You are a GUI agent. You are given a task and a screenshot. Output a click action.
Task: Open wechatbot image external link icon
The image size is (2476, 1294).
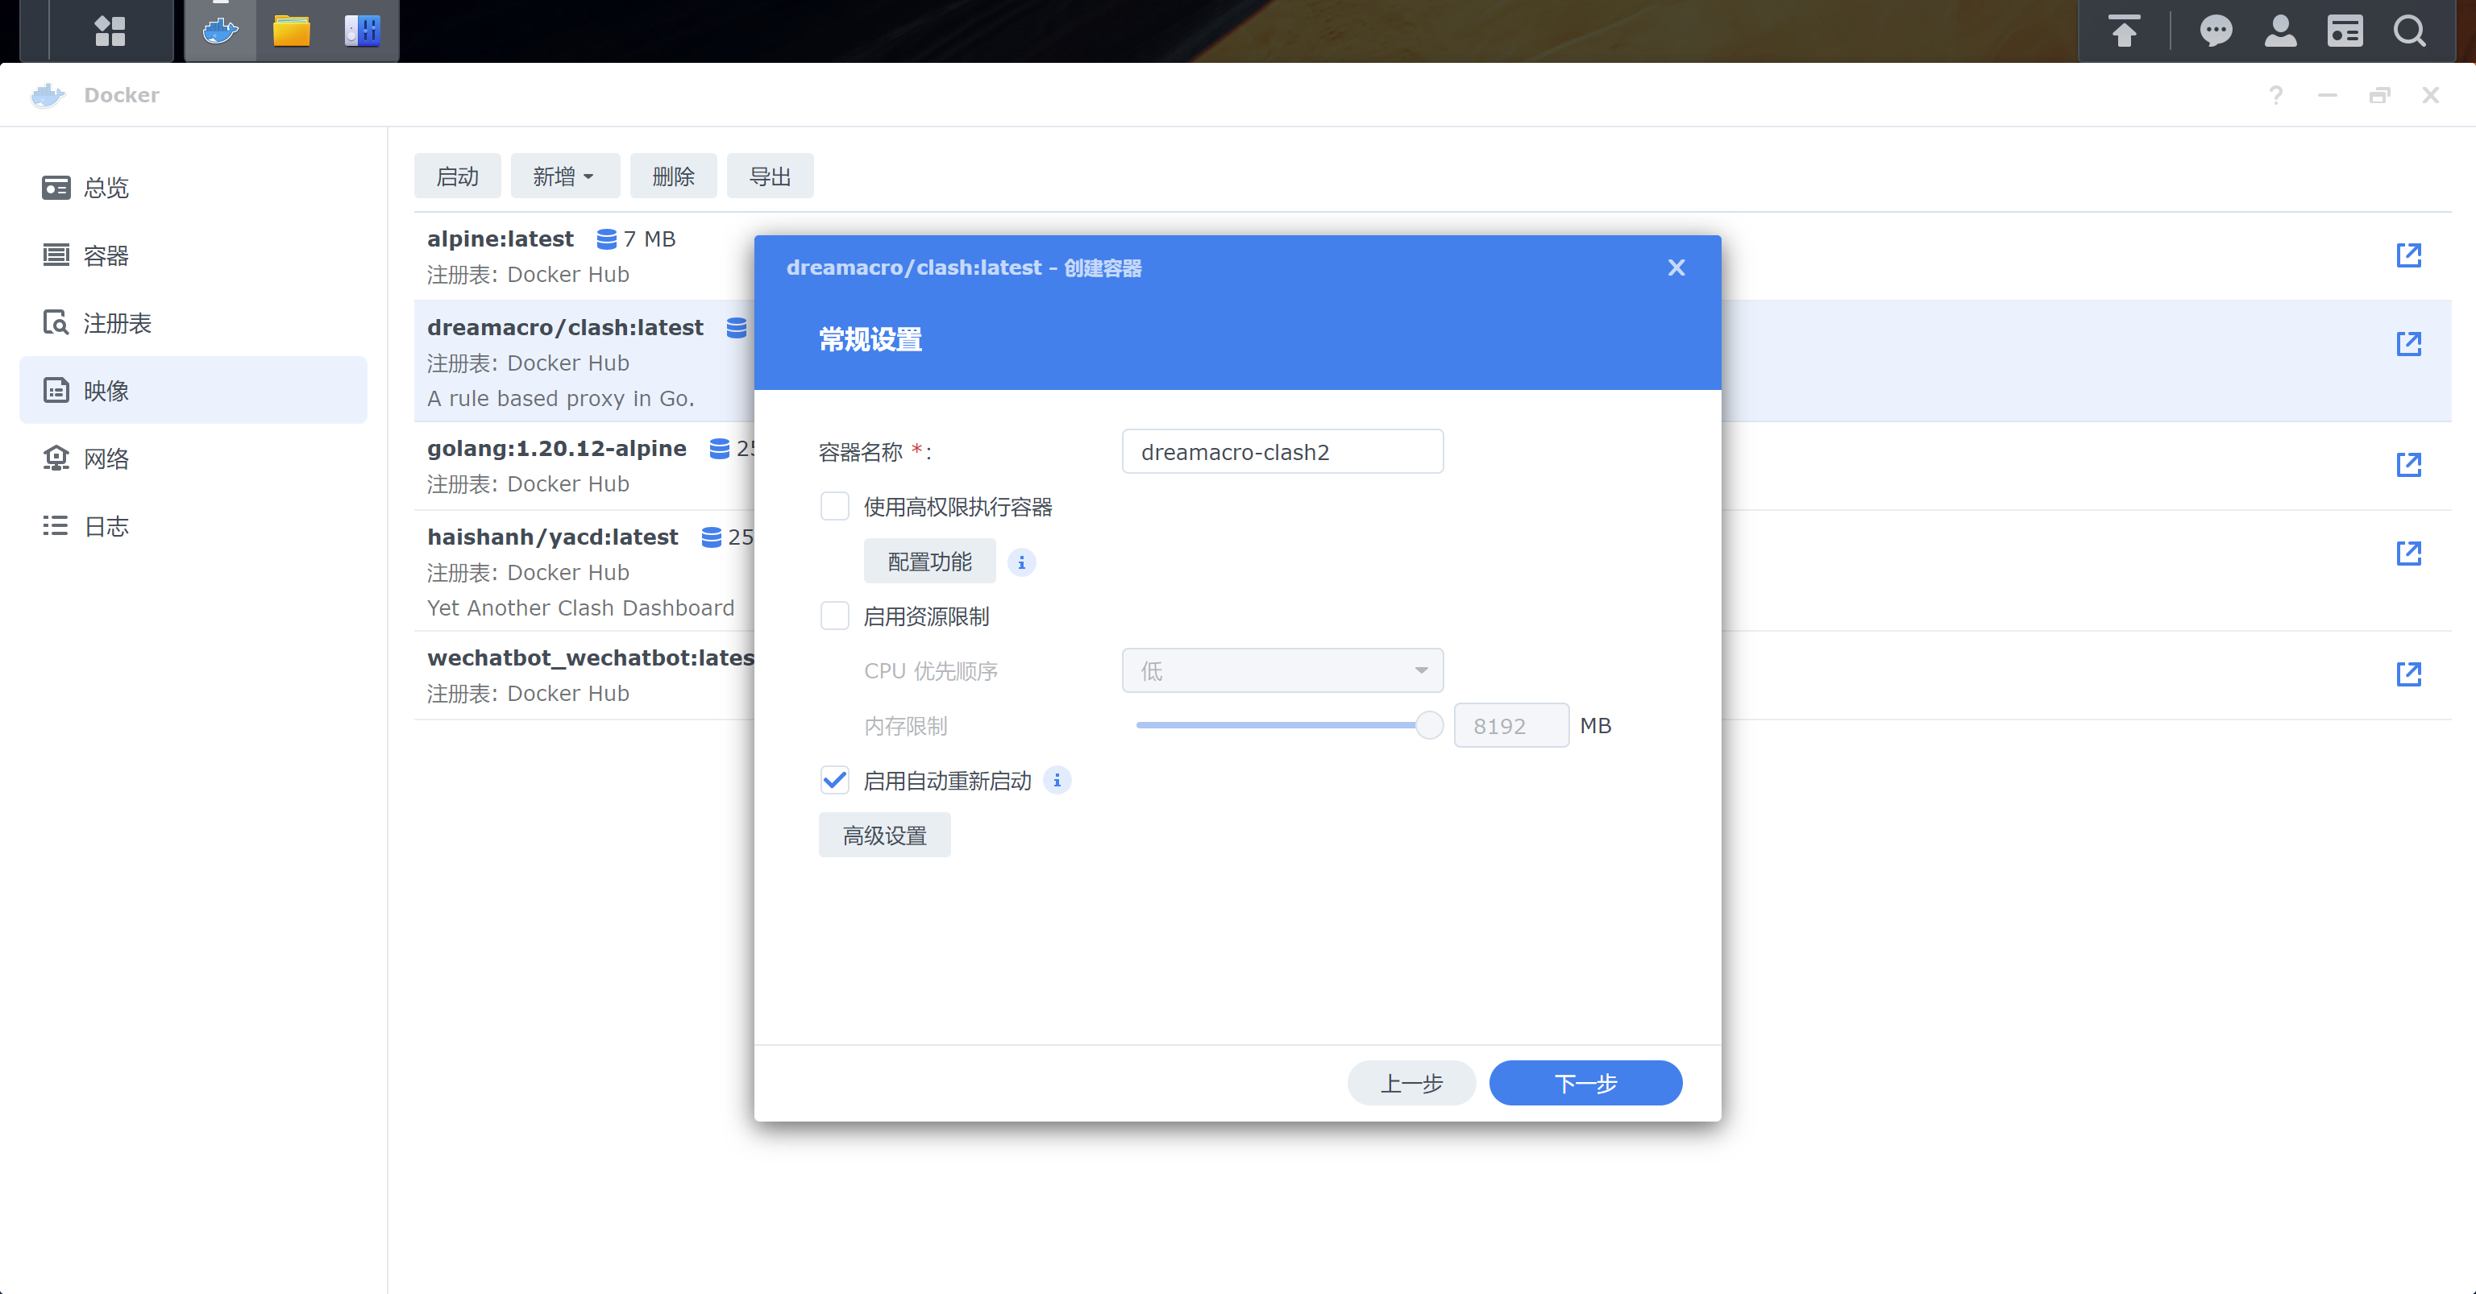(2409, 674)
